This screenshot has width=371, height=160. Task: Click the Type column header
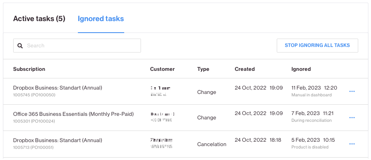203,69
